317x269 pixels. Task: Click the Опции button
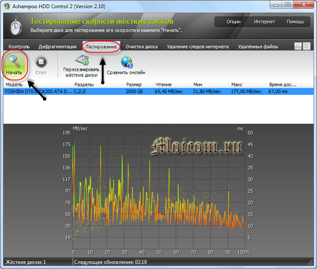(234, 22)
